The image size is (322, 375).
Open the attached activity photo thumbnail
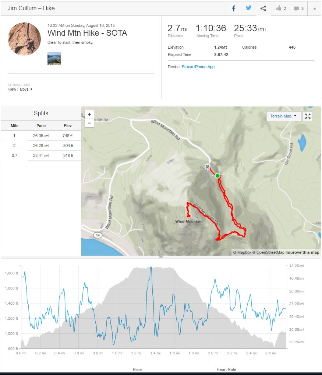click(x=54, y=59)
